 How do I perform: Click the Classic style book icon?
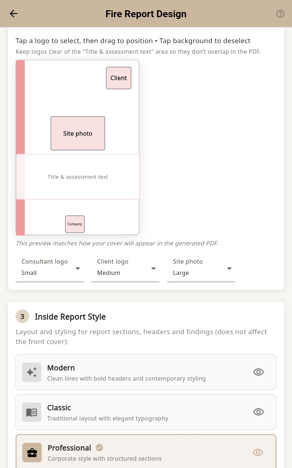click(31, 412)
